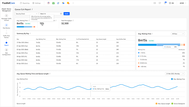Open the Settings menu
Viewport: 189px width, 107px height.
(37, 3)
